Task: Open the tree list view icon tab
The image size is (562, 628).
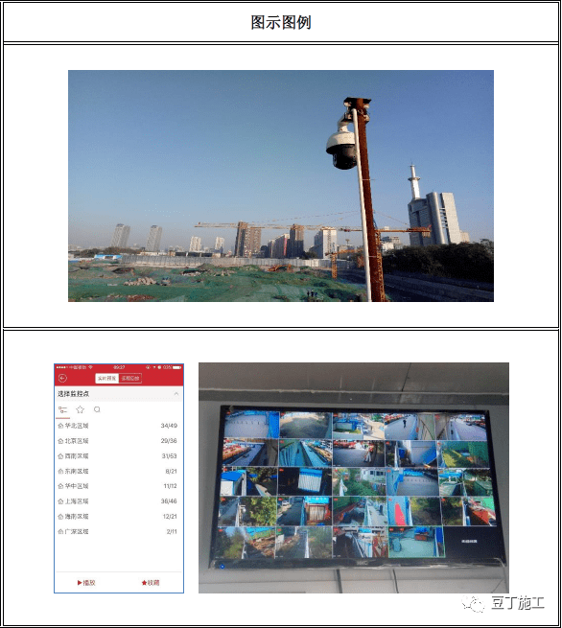Action: pos(63,409)
